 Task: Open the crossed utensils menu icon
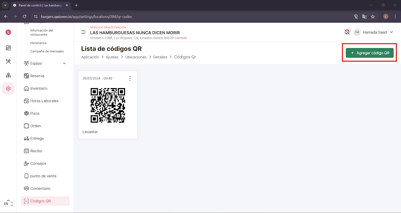pos(8,61)
